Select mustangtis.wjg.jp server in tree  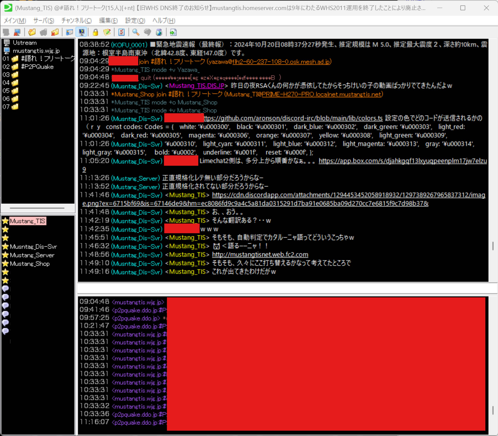[36, 51]
